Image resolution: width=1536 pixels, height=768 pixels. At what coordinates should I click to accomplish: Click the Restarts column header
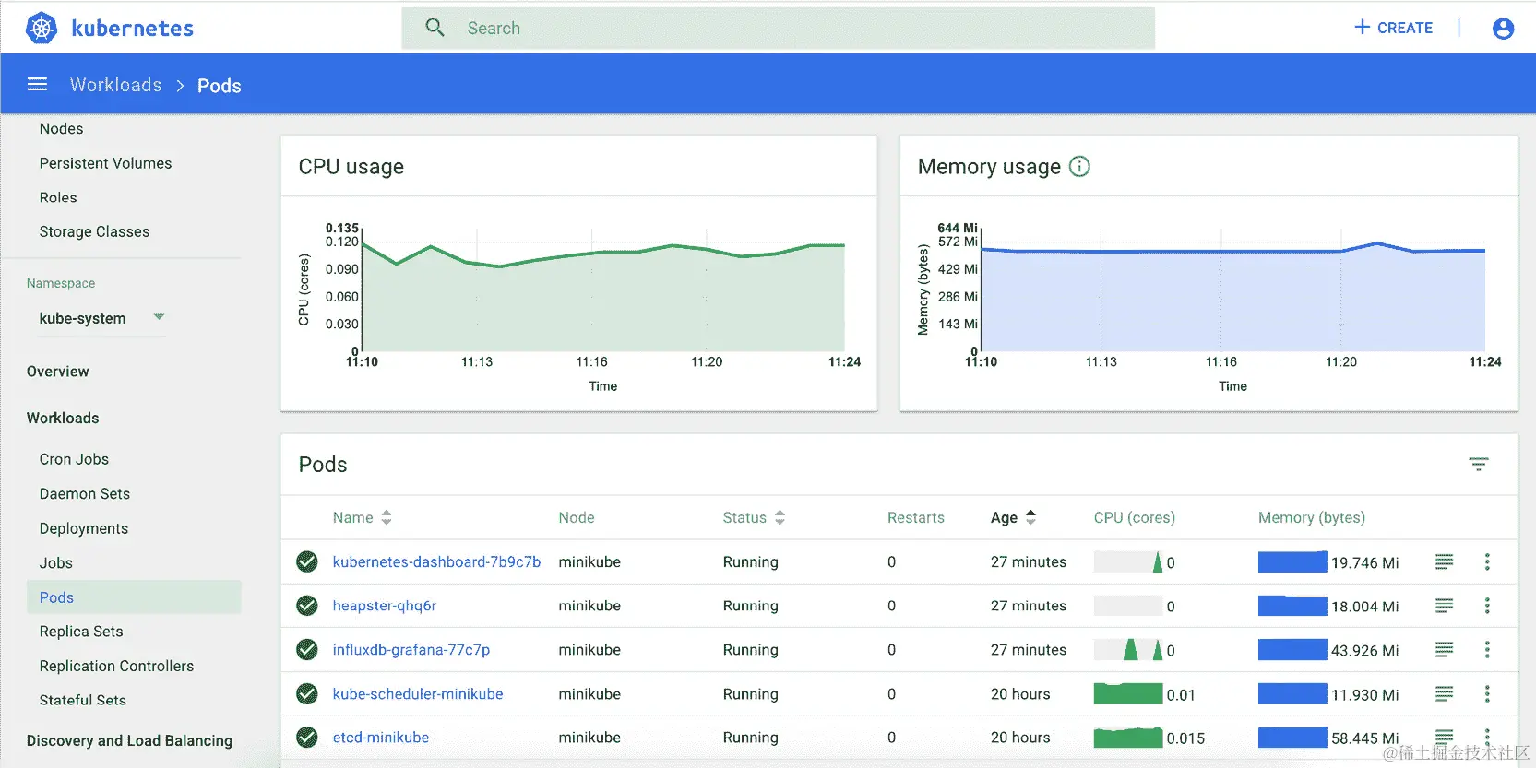coord(916,517)
